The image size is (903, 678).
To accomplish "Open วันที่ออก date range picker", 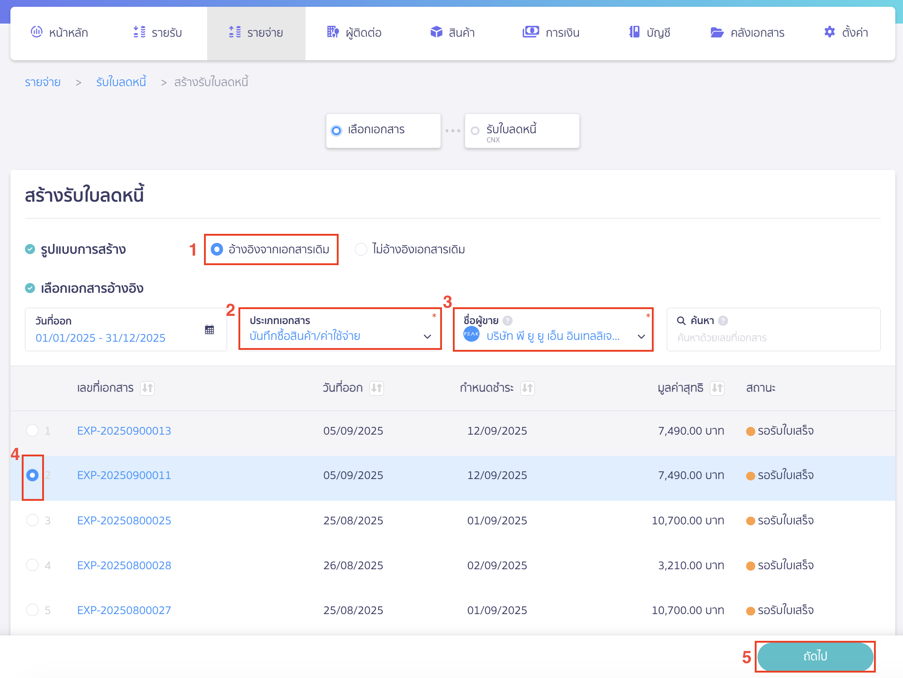I will (x=101, y=338).
